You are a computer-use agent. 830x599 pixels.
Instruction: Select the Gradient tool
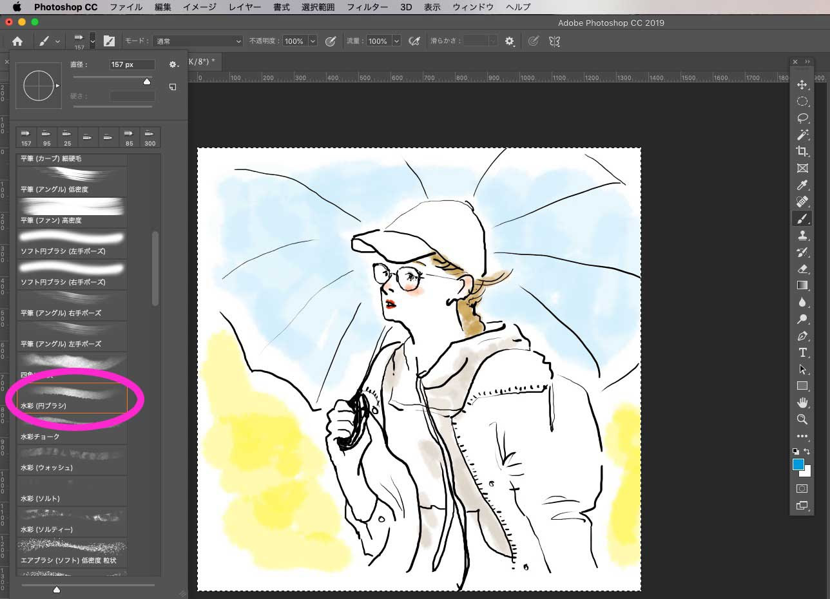click(802, 285)
